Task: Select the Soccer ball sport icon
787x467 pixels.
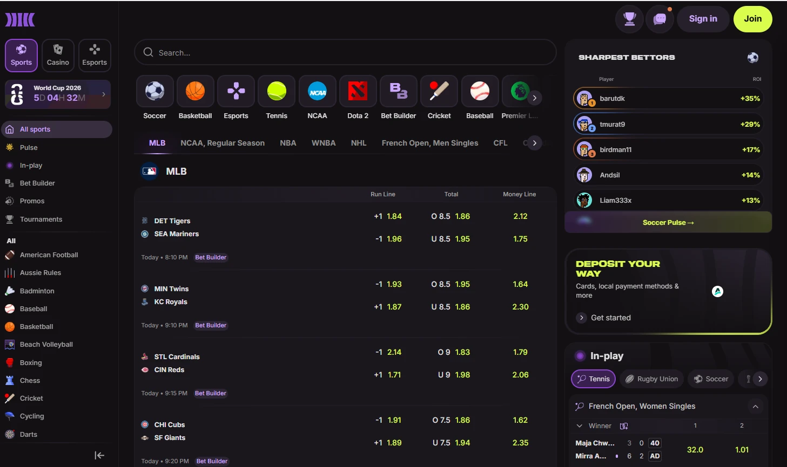Action: pos(154,91)
